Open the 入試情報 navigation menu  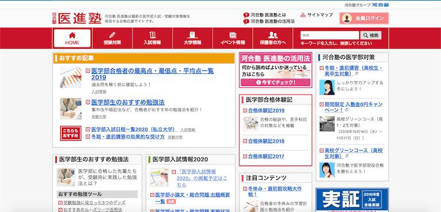[152, 38]
